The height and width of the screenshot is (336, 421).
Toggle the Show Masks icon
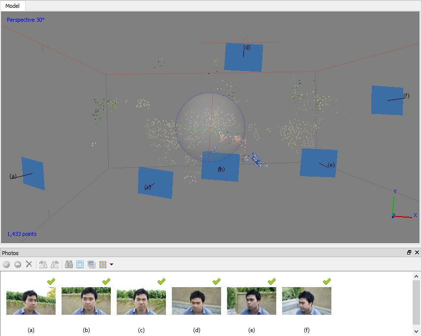point(80,264)
